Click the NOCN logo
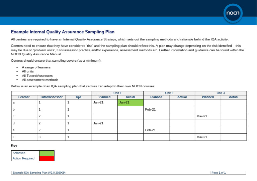The width and height of the screenshot is (257, 181). click(233, 13)
